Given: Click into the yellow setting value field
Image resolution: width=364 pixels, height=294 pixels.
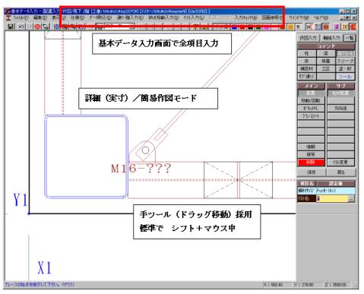Looking at the screenshot, I should (x=332, y=199).
